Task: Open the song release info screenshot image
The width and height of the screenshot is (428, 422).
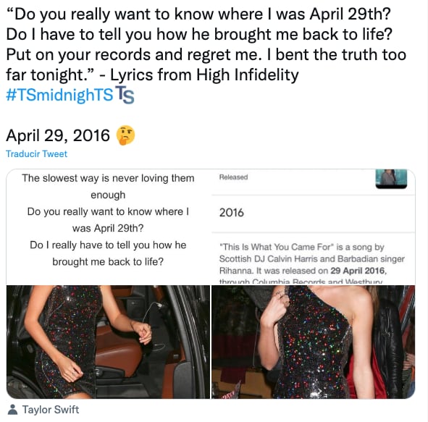Action: 314,227
